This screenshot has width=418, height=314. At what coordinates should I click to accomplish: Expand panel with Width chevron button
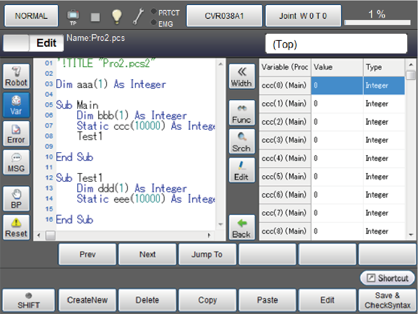[x=241, y=76]
